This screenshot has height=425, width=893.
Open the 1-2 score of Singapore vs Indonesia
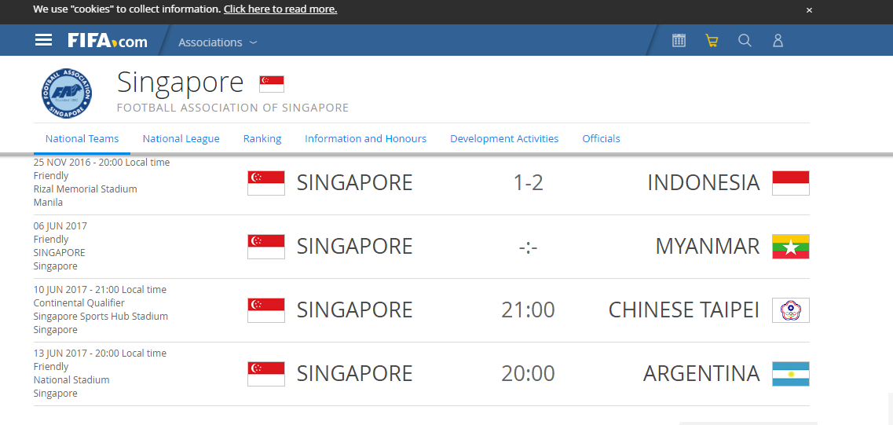(x=528, y=183)
